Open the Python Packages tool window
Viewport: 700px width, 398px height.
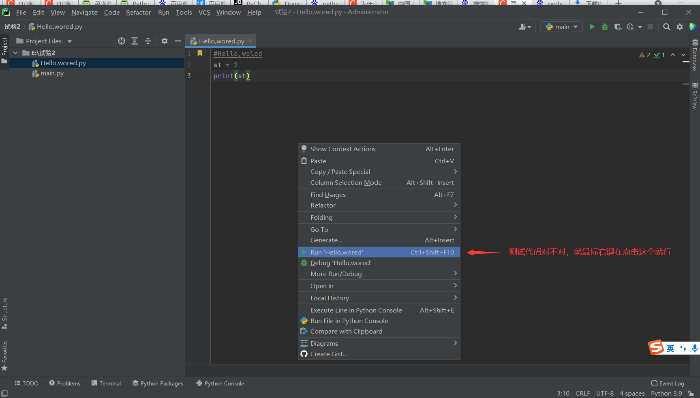click(x=158, y=383)
